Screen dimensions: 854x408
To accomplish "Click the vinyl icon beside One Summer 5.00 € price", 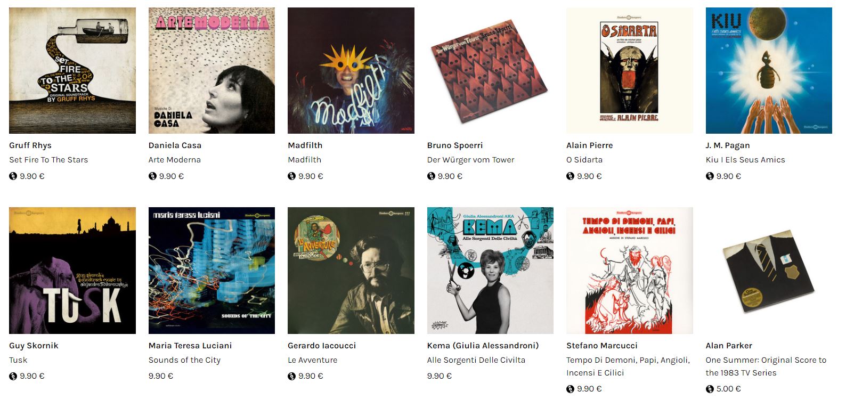I will click(x=710, y=389).
